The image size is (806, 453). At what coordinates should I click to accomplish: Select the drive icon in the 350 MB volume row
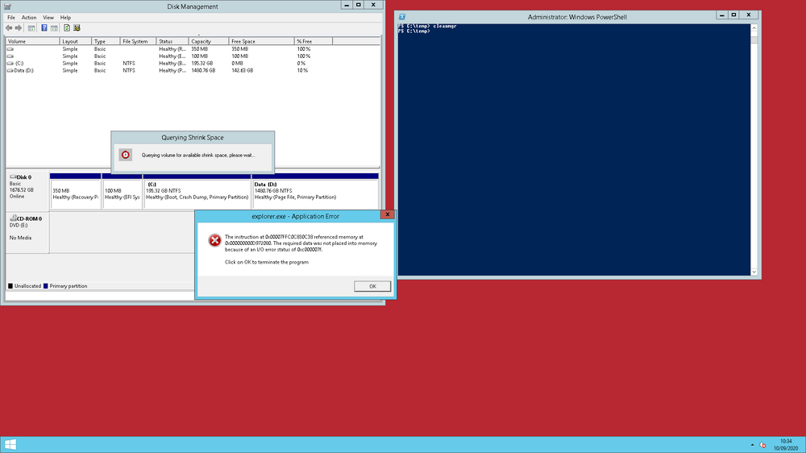10,49
